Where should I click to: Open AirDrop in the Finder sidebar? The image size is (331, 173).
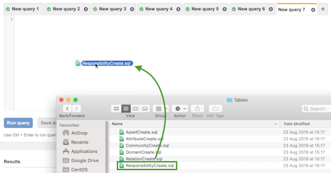(x=79, y=133)
